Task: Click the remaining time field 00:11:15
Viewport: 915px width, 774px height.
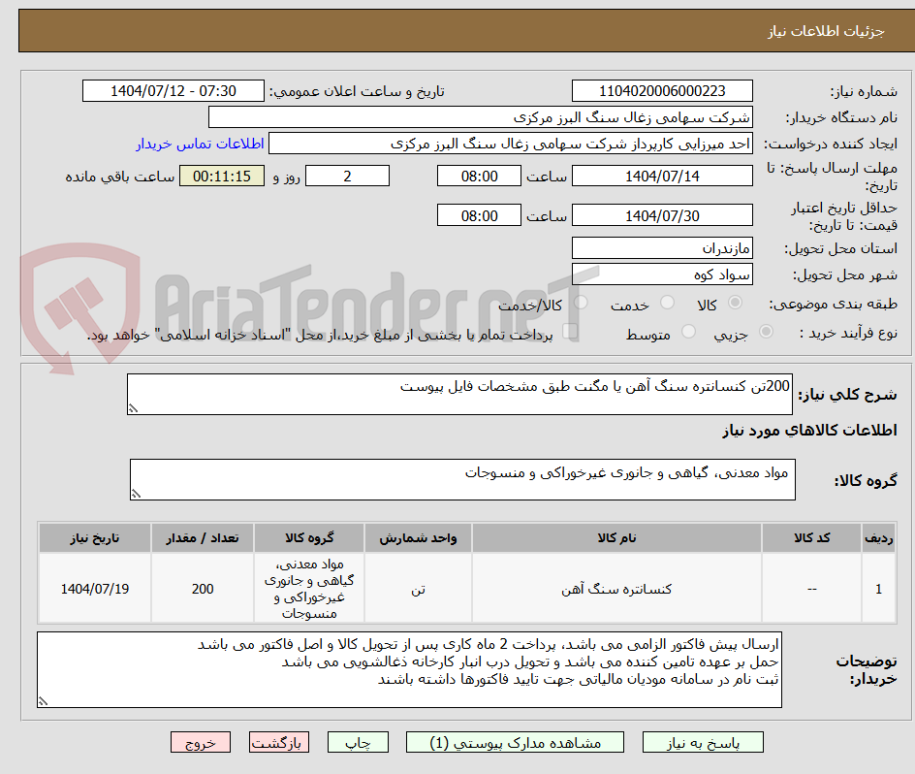Action: click(221, 176)
